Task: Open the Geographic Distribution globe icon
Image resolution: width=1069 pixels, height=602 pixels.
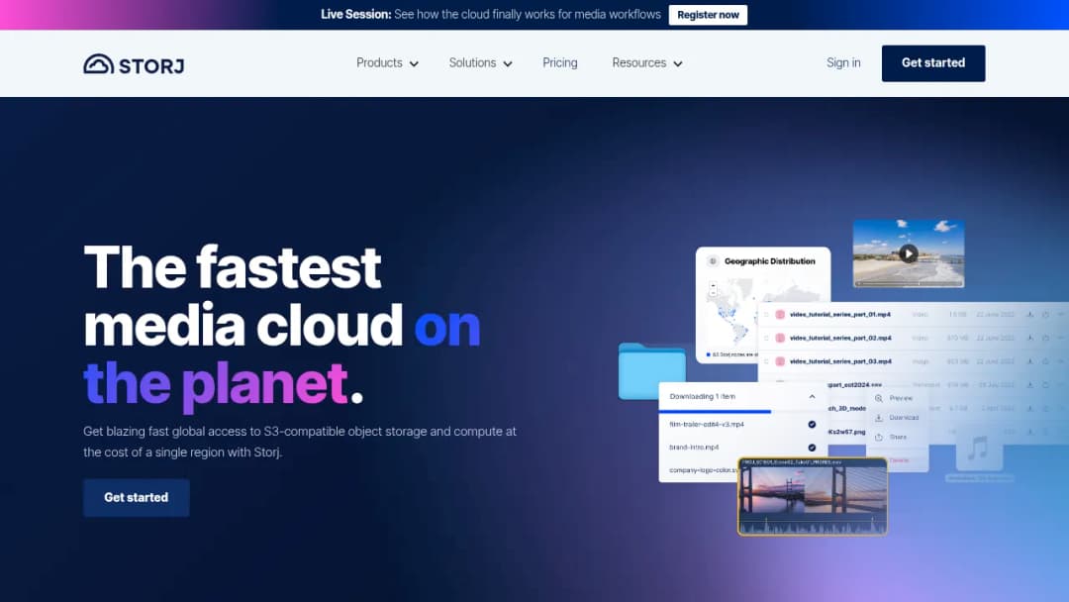Action: tap(713, 261)
